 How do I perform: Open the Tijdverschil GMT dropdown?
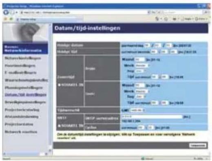[137, 110]
